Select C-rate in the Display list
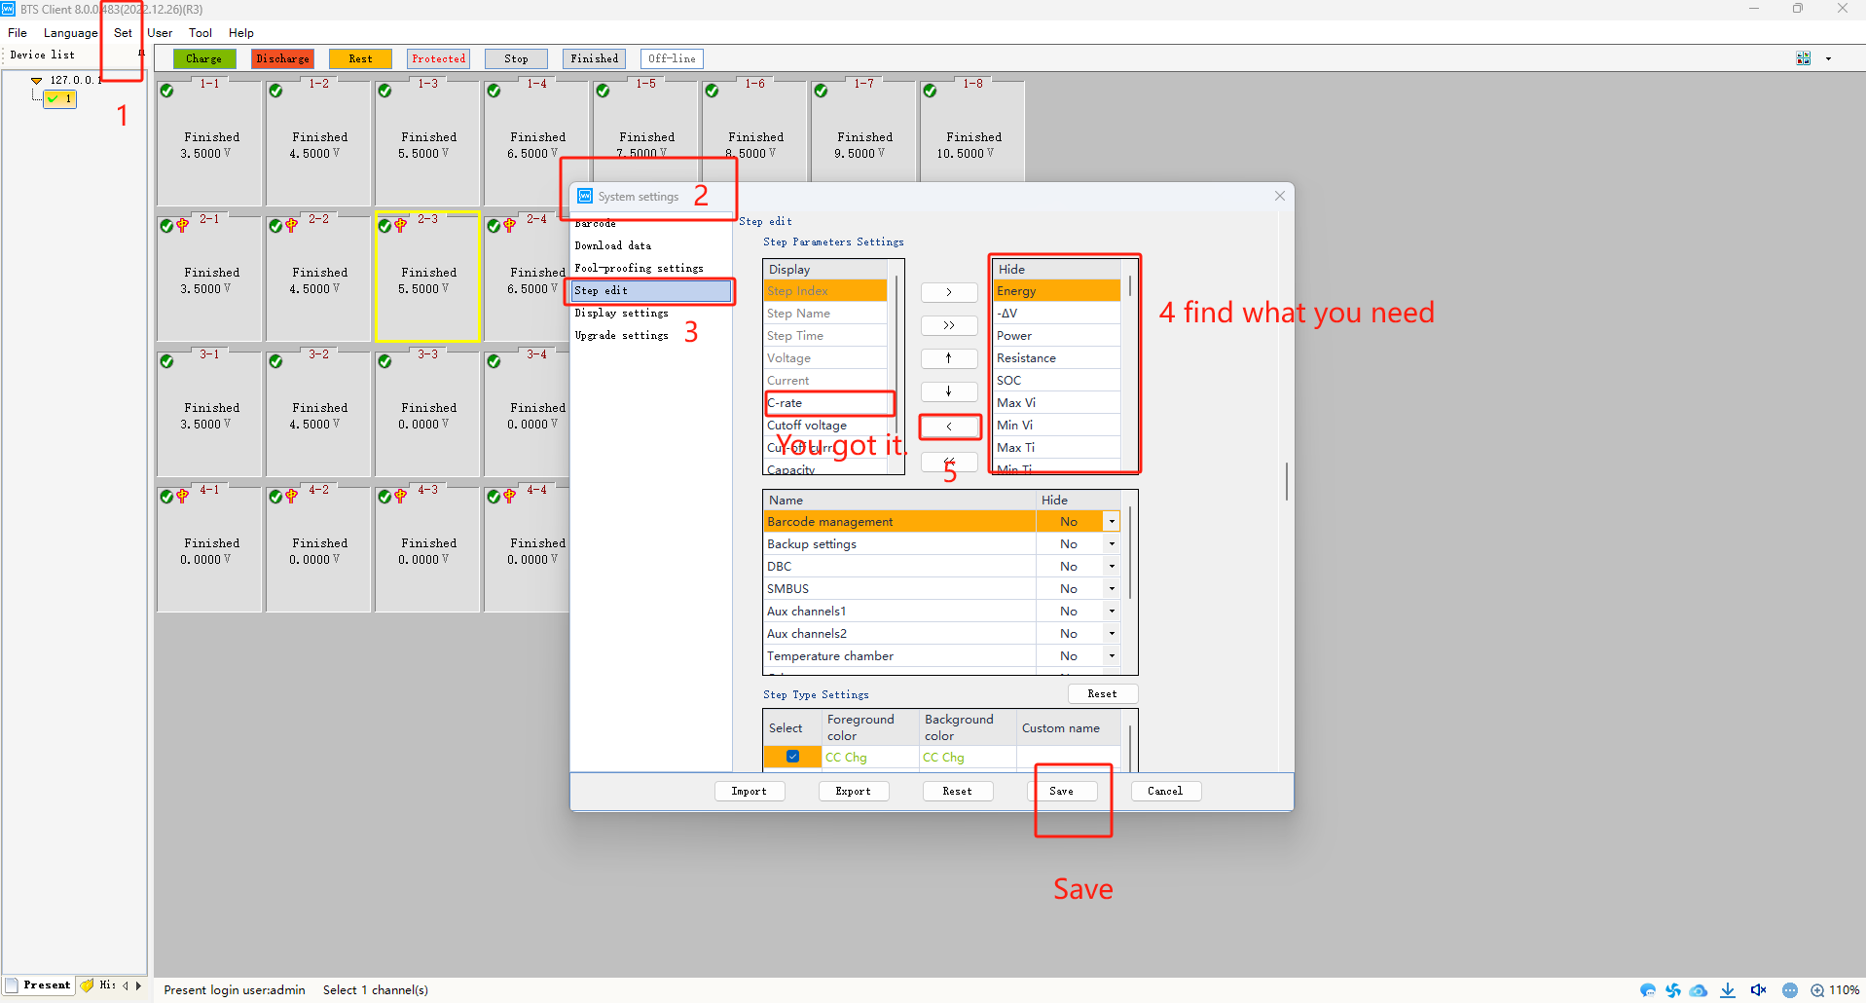Image resolution: width=1866 pixels, height=1003 pixels. coord(826,403)
